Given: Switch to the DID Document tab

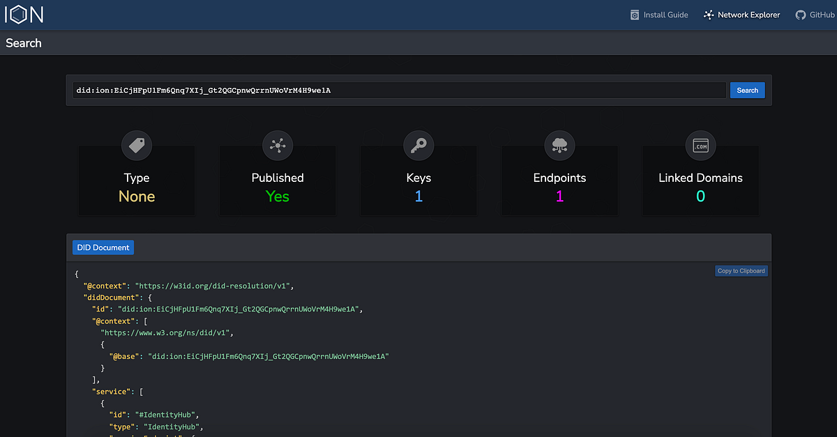Looking at the screenshot, I should (103, 247).
